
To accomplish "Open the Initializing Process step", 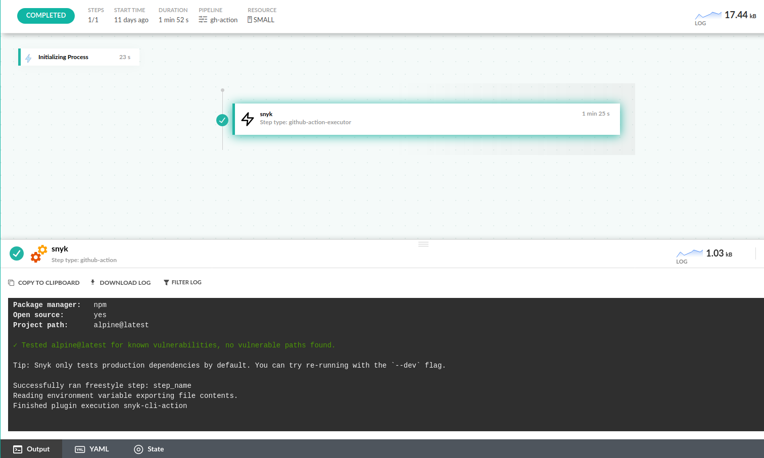I will [79, 57].
